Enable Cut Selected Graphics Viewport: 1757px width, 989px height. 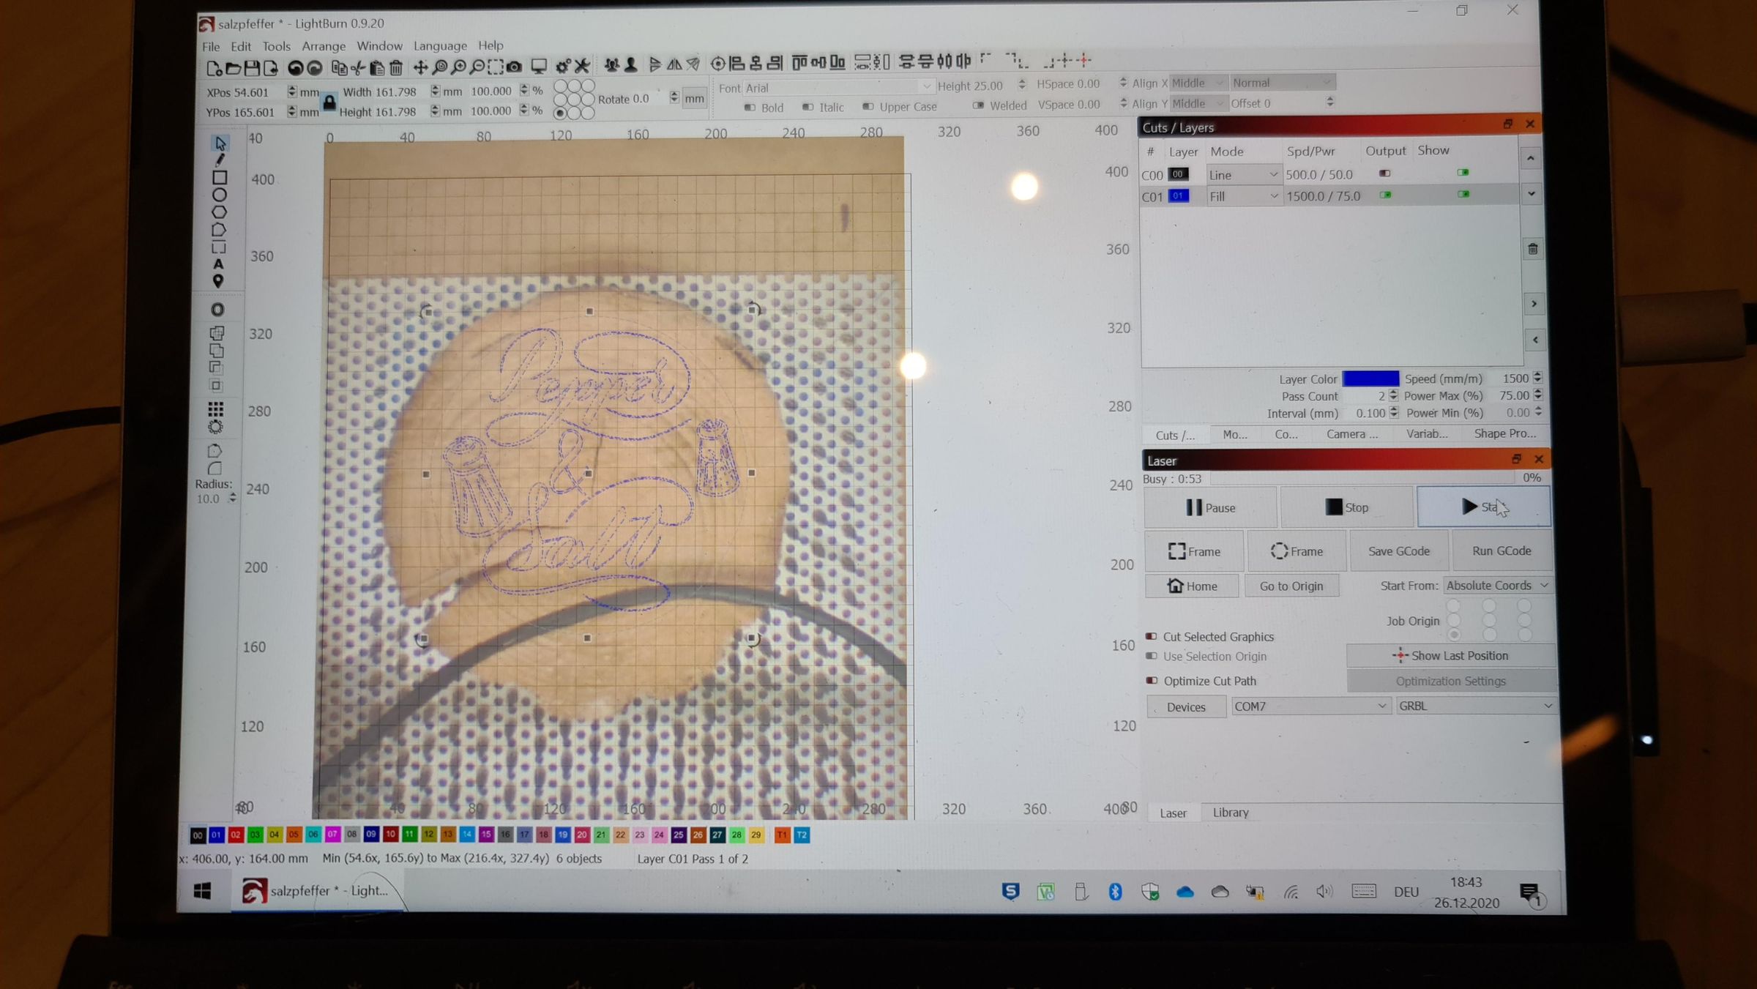[1151, 636]
